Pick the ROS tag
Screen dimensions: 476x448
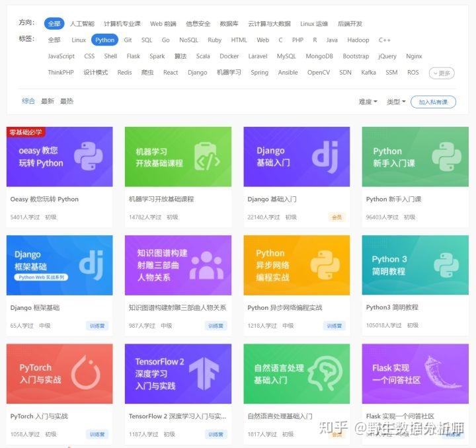point(413,73)
